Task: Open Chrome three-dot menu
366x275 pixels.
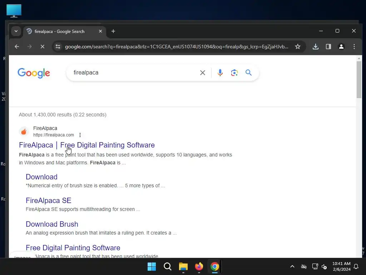Action: click(x=354, y=47)
